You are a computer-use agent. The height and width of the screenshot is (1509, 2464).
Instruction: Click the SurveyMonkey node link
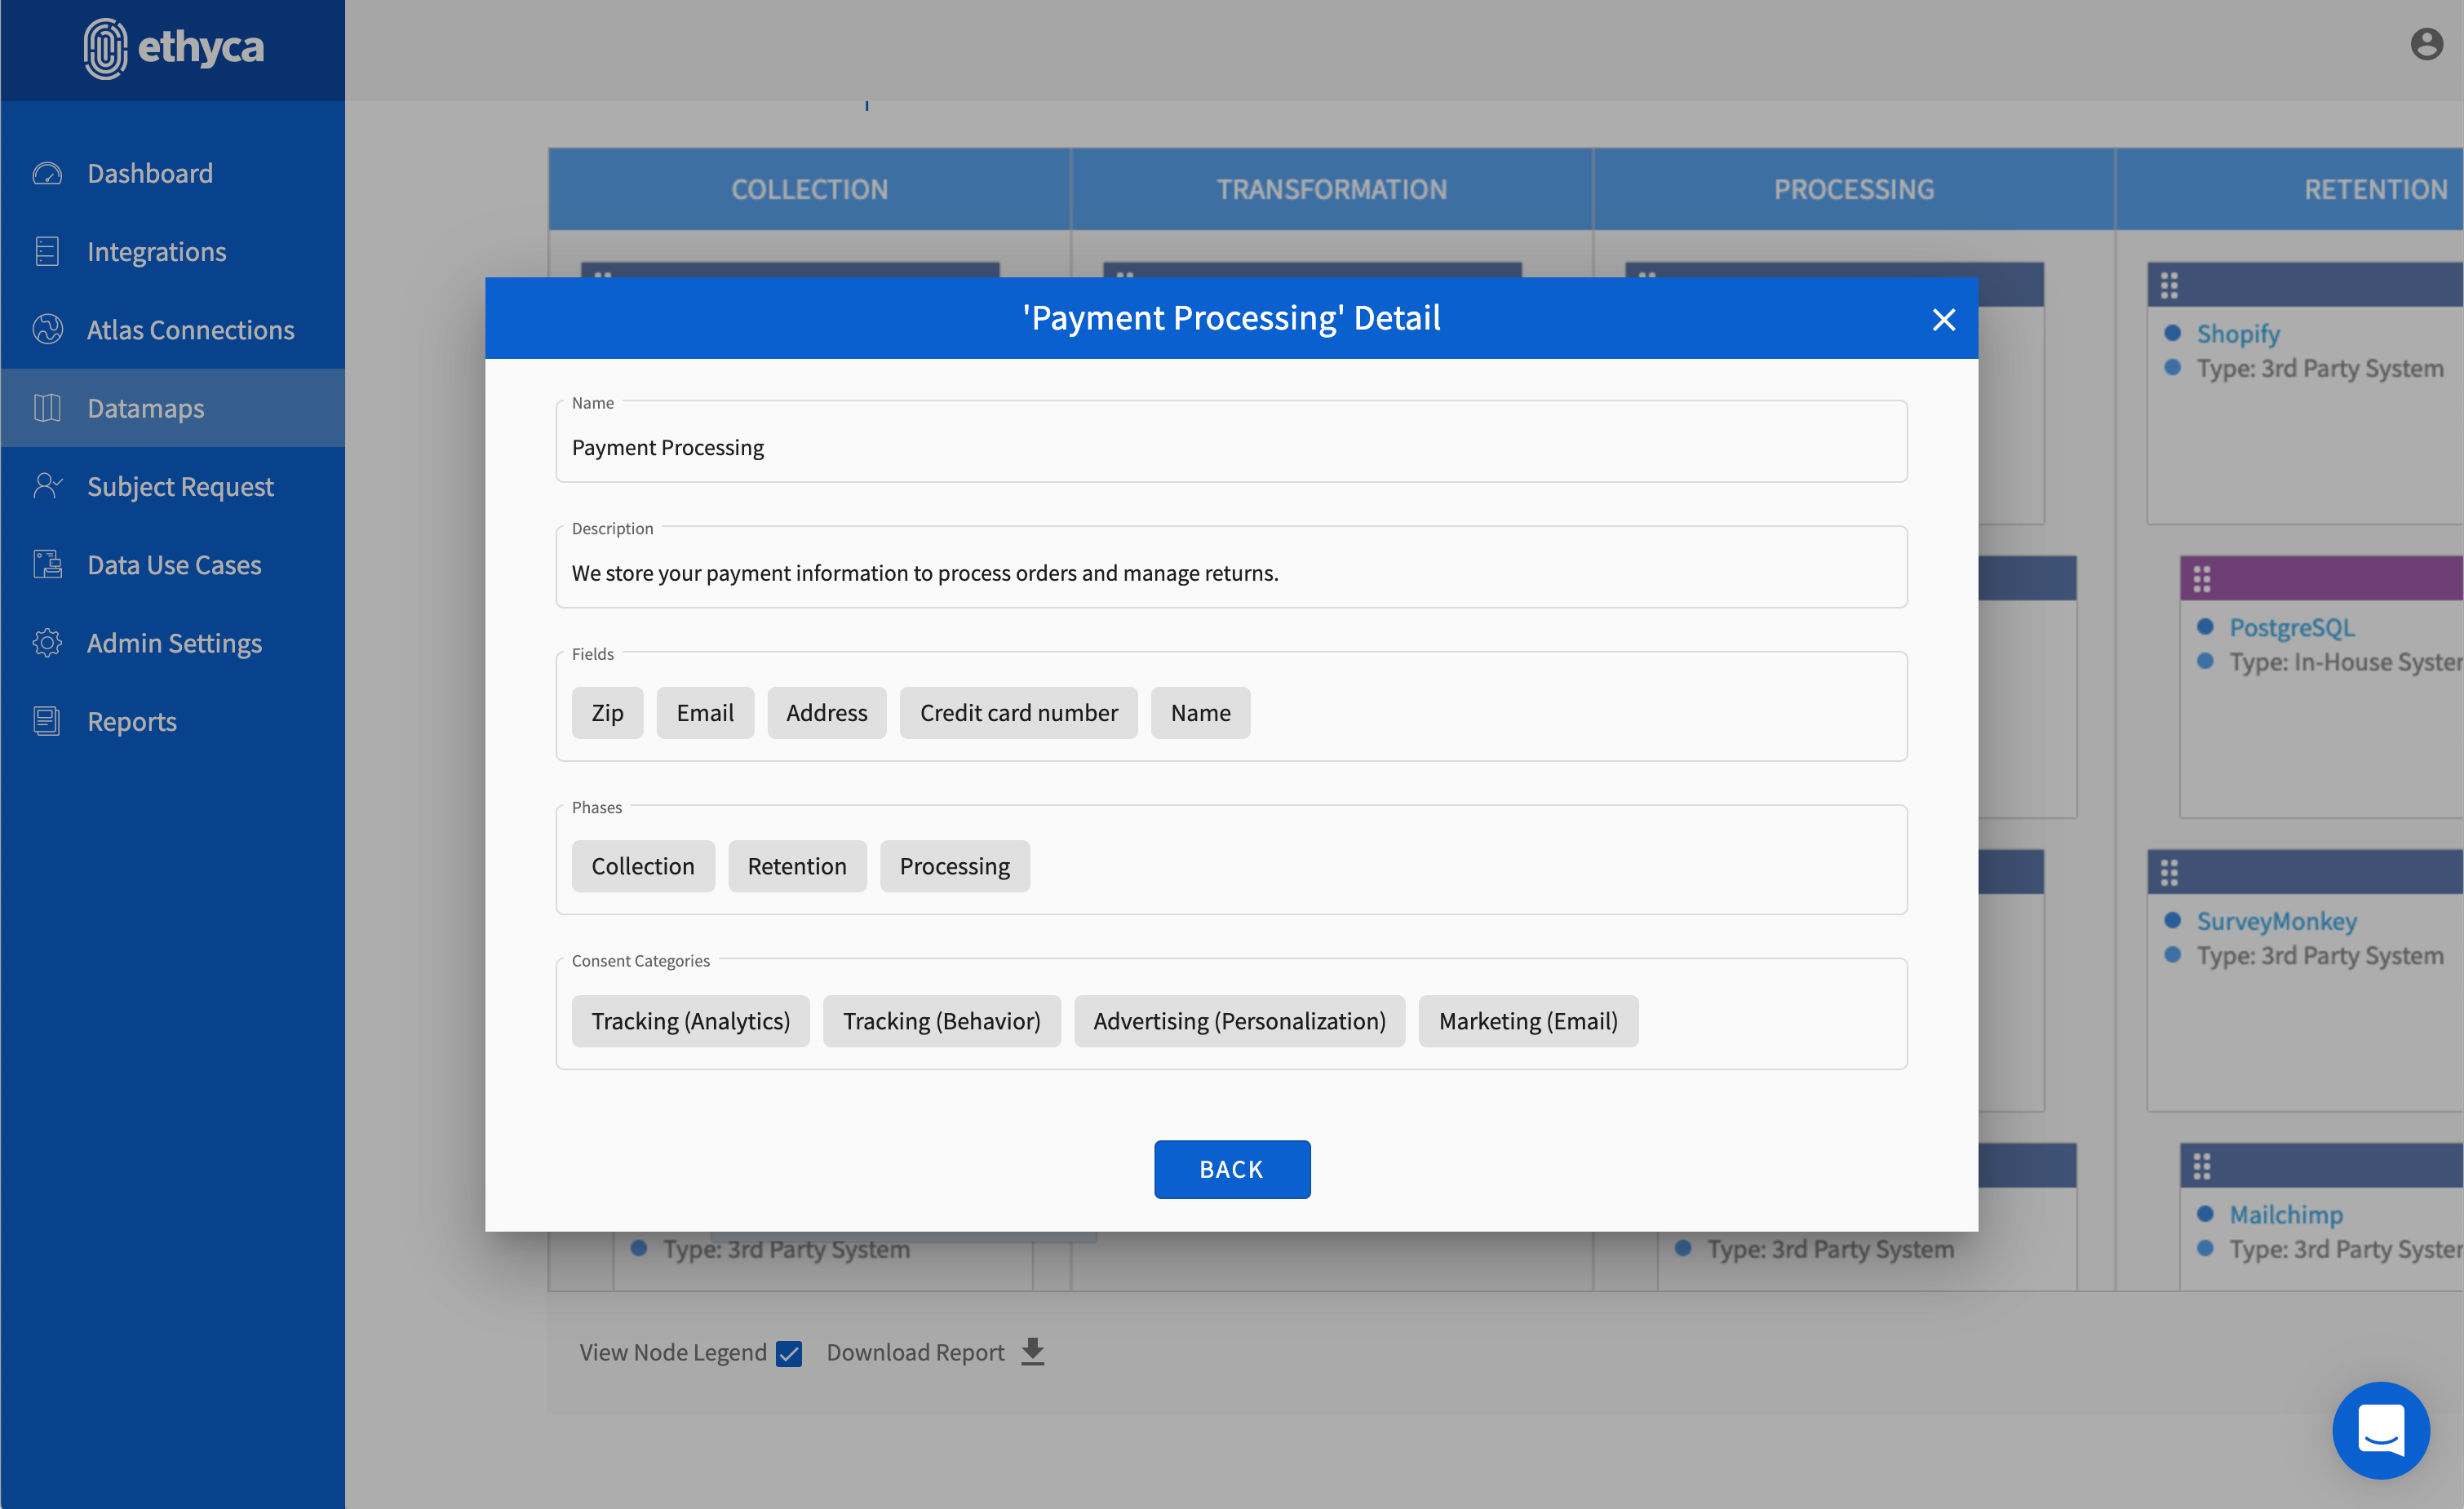2276,921
